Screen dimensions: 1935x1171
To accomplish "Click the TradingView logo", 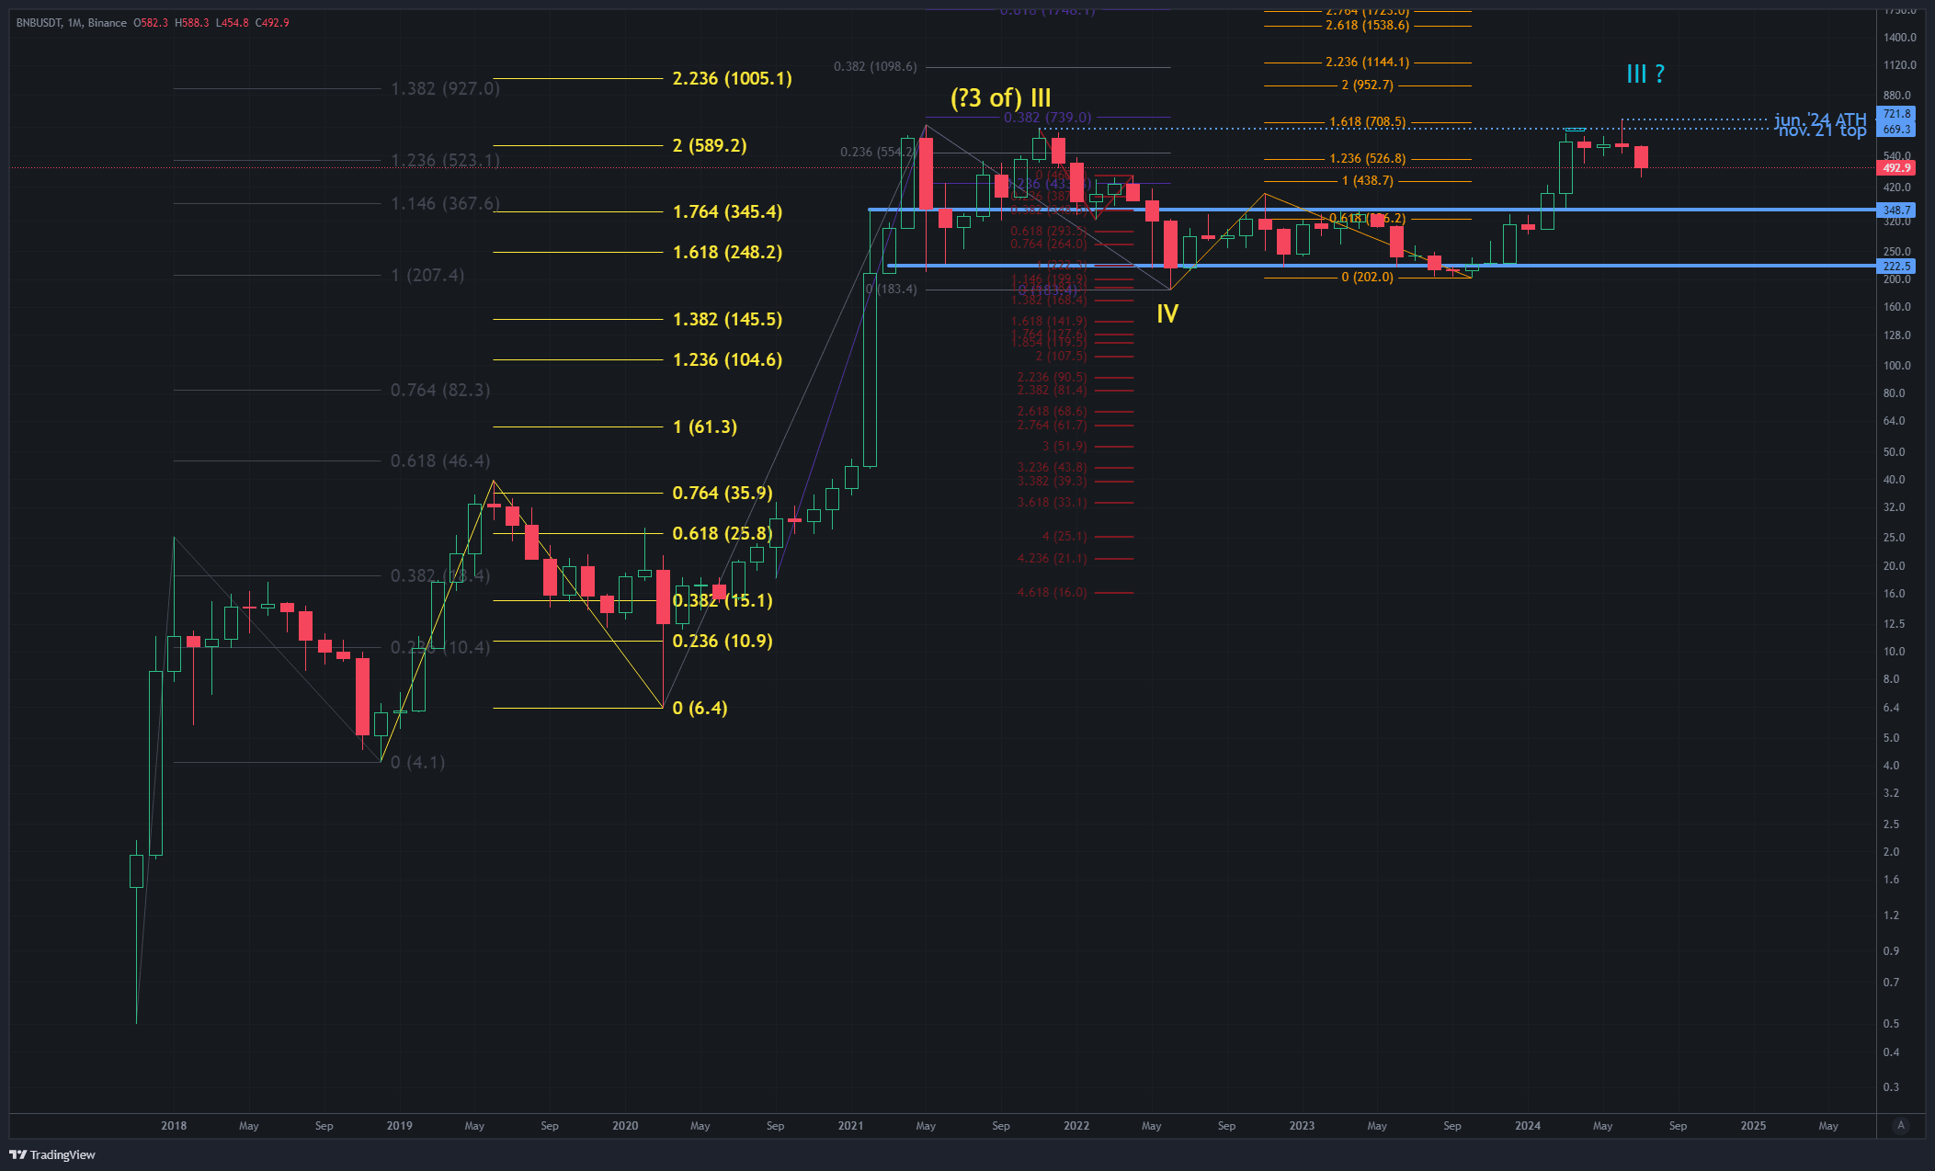I will pyautogui.click(x=52, y=1154).
